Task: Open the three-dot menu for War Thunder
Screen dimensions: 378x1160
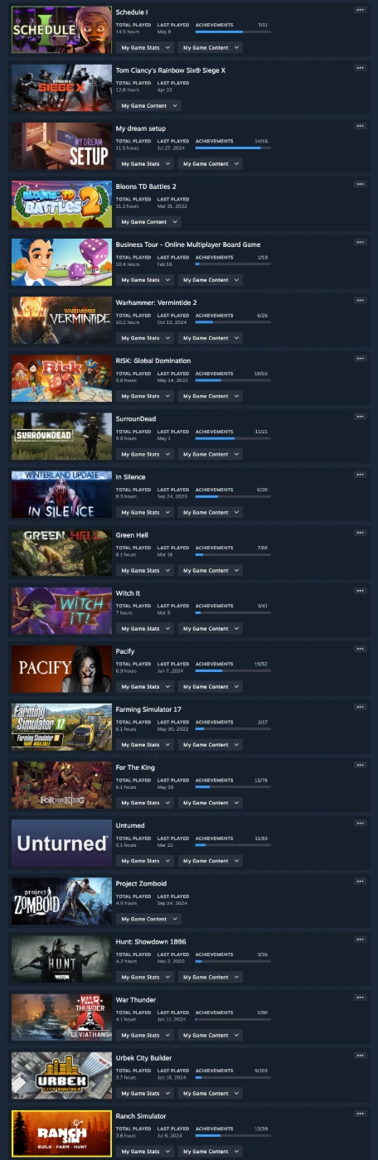Action: 360,998
